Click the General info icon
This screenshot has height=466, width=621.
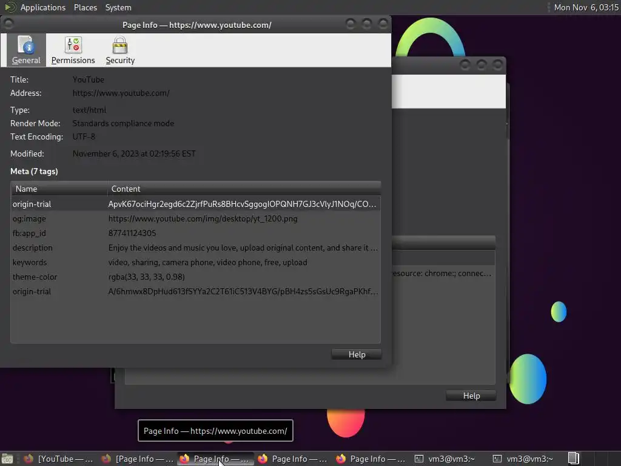pos(26,44)
